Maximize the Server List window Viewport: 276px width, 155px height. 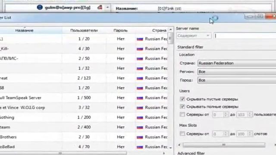click(x=260, y=16)
